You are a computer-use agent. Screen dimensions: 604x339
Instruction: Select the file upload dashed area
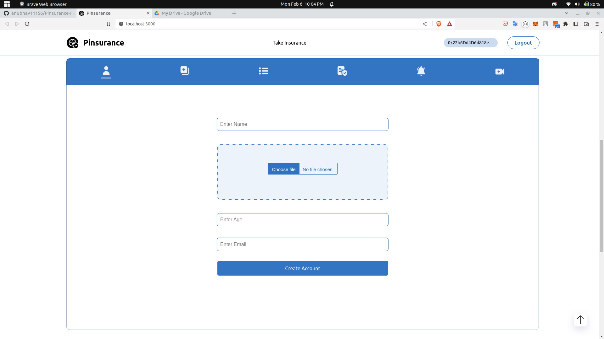coord(302,171)
